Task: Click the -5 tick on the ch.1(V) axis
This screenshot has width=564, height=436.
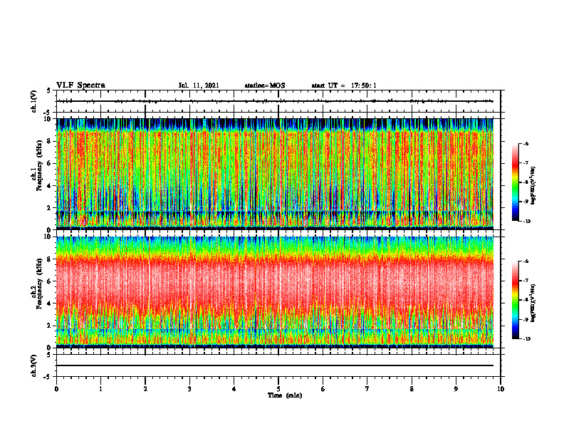Action: pyautogui.click(x=48, y=113)
